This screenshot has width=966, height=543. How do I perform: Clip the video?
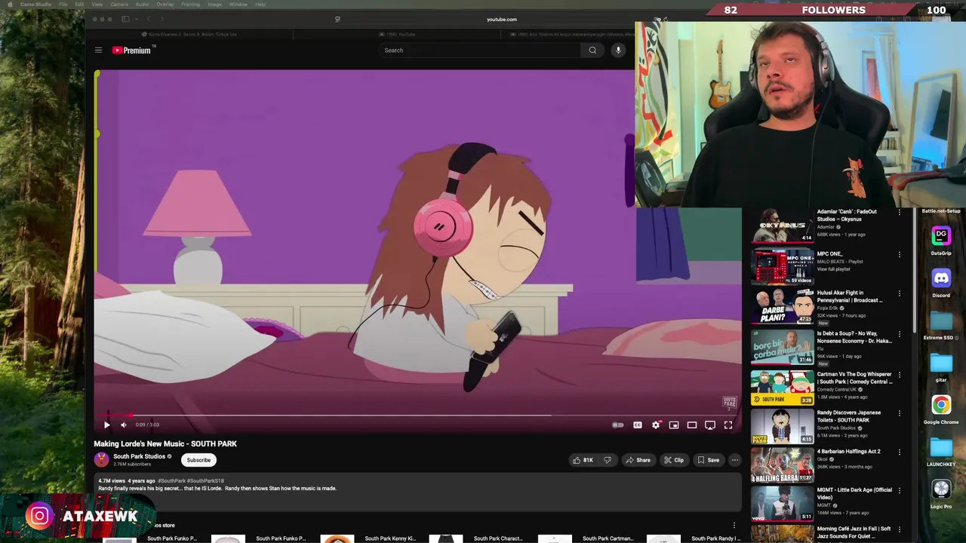(x=674, y=460)
